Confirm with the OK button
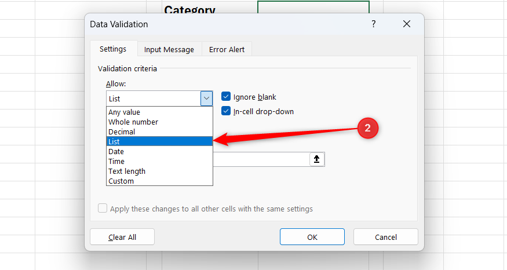 [312, 237]
